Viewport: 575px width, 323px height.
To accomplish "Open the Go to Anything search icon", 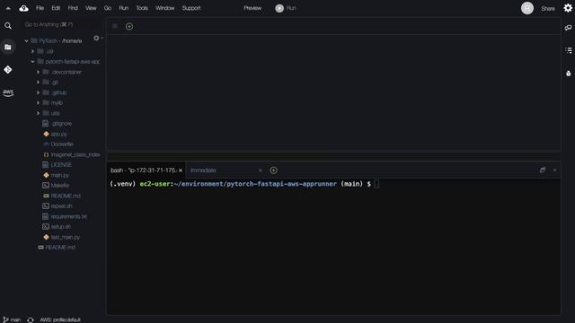I will click(x=8, y=26).
